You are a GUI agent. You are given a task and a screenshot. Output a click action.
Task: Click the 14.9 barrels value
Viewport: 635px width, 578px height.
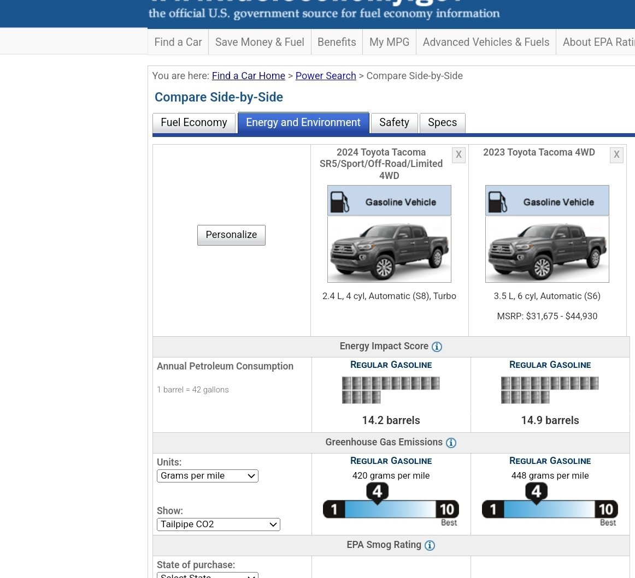(x=550, y=421)
